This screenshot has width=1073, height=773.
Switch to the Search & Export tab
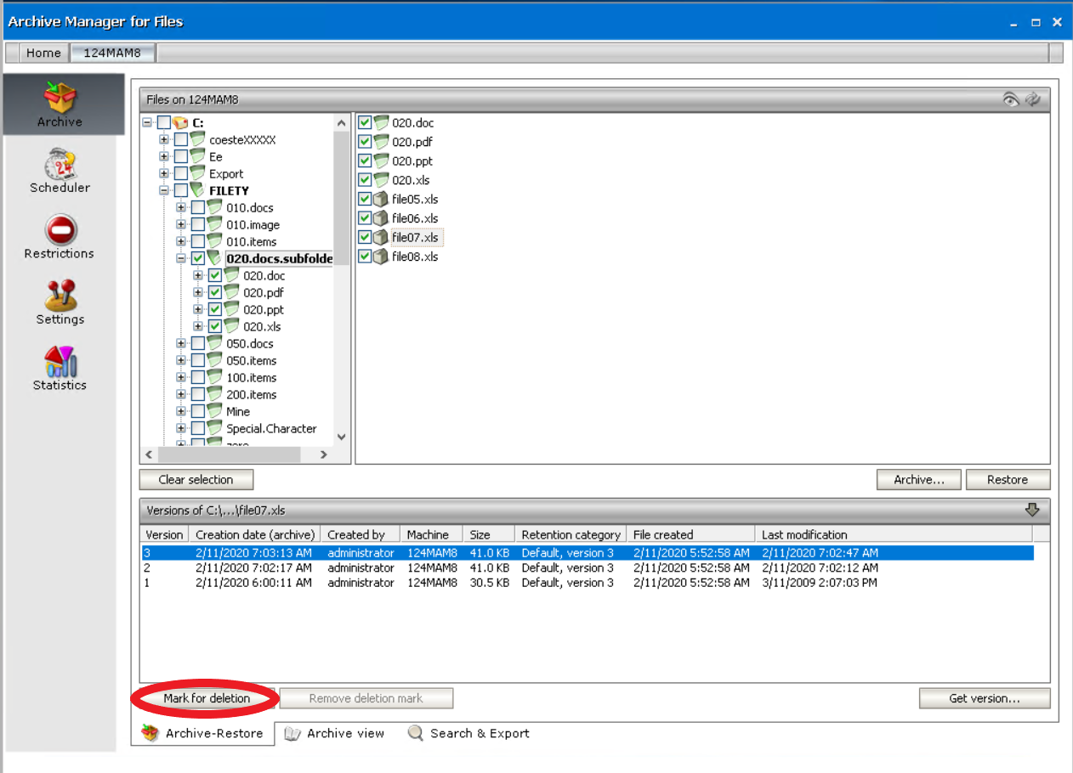(x=468, y=733)
